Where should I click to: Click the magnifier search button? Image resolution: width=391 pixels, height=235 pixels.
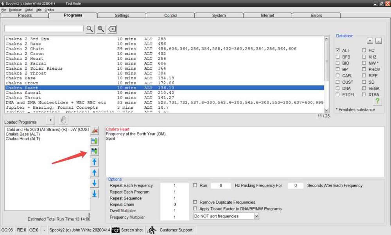90,29
